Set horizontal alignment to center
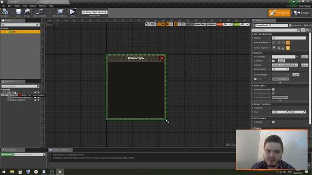The width and height of the screenshot is (312, 175). [x=278, y=43]
